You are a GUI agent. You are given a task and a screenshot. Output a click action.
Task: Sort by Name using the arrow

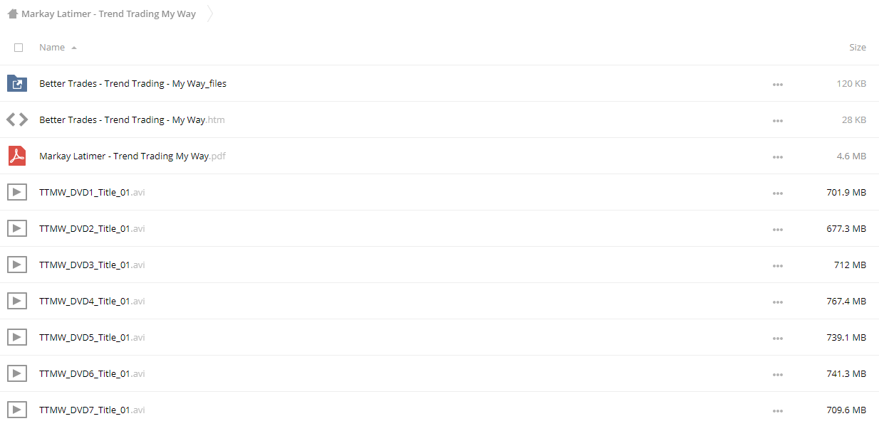coord(74,48)
